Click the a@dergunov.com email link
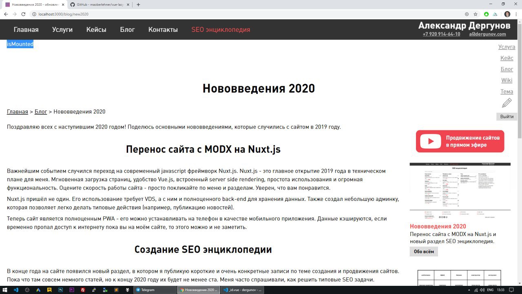Viewport: 522px width, 294px height. (487, 34)
